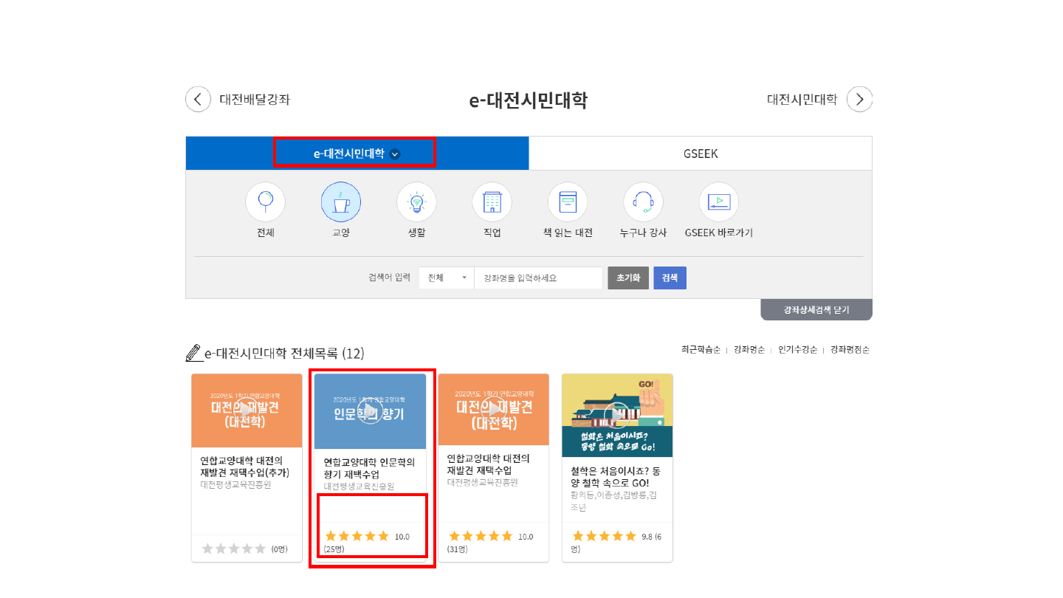Open the 누구나 강사 headset icon

[x=643, y=202]
